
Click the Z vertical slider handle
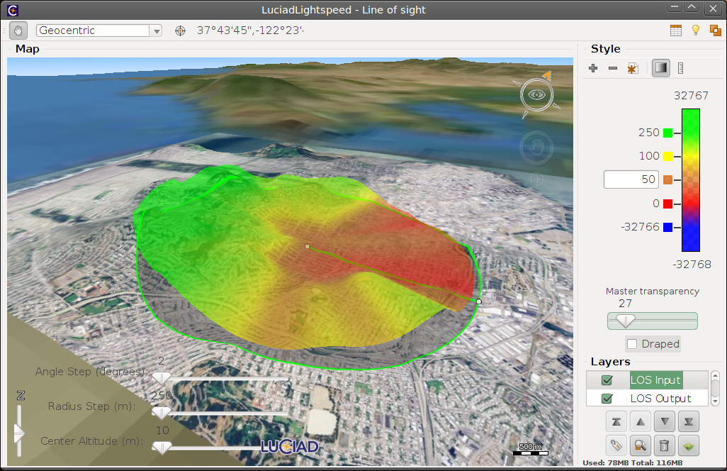tap(19, 433)
